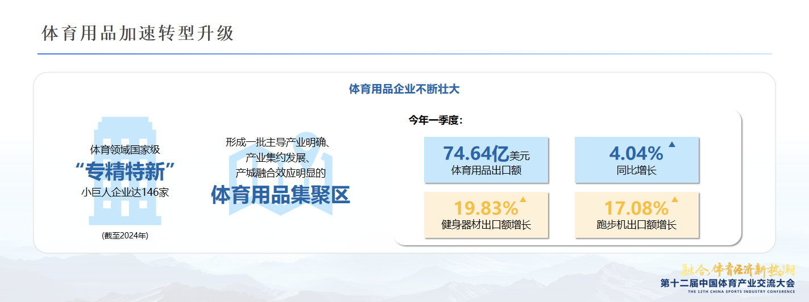Screen dimensions: 809x302
Task: Click the slide title 体育用品加速转型升级
Action: coord(138,33)
